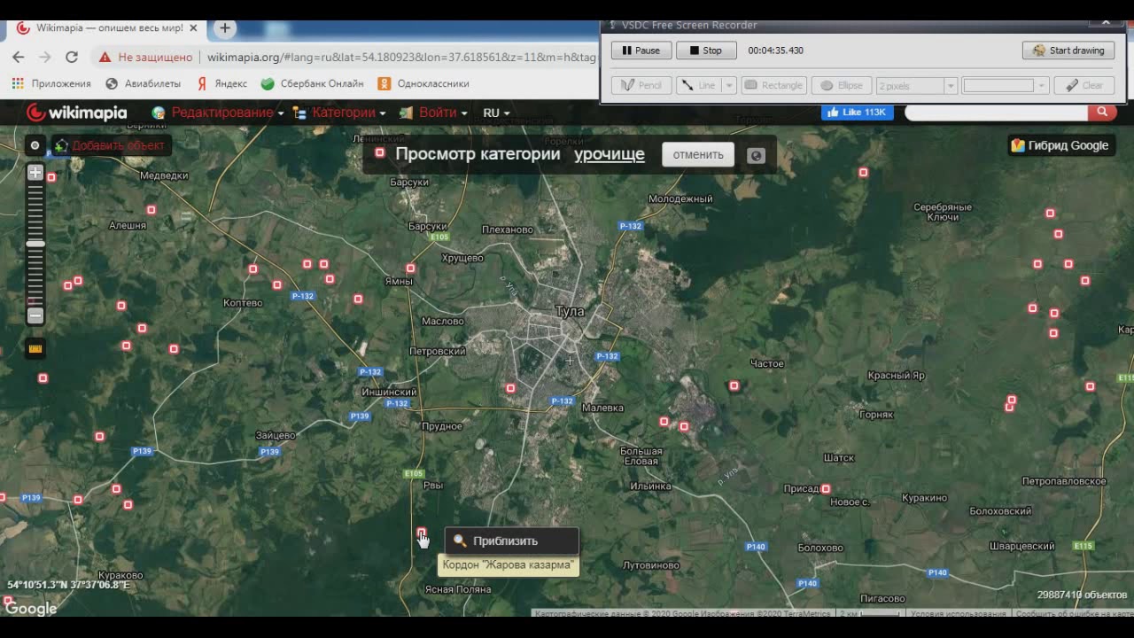Image resolution: width=1134 pixels, height=638 pixels.
Task: Select the Ellipse tool in VSDC recorder
Action: (x=841, y=86)
